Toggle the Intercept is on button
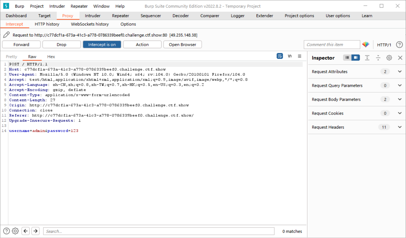Viewport: 406px width, 238px height. pos(102,44)
